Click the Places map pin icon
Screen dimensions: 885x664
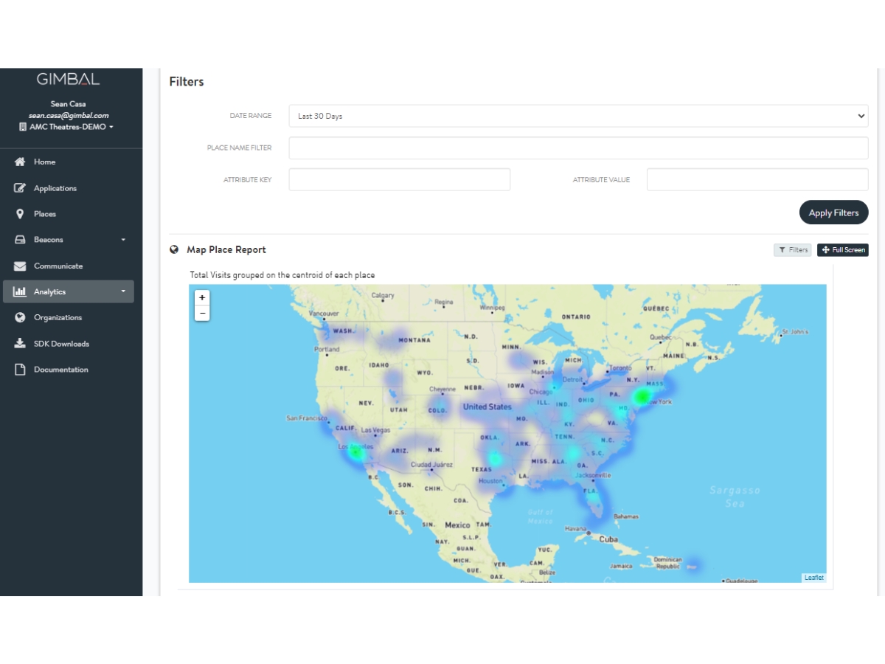tap(20, 214)
